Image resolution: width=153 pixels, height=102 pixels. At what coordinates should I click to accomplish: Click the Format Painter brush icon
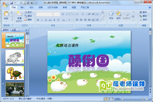12,20
